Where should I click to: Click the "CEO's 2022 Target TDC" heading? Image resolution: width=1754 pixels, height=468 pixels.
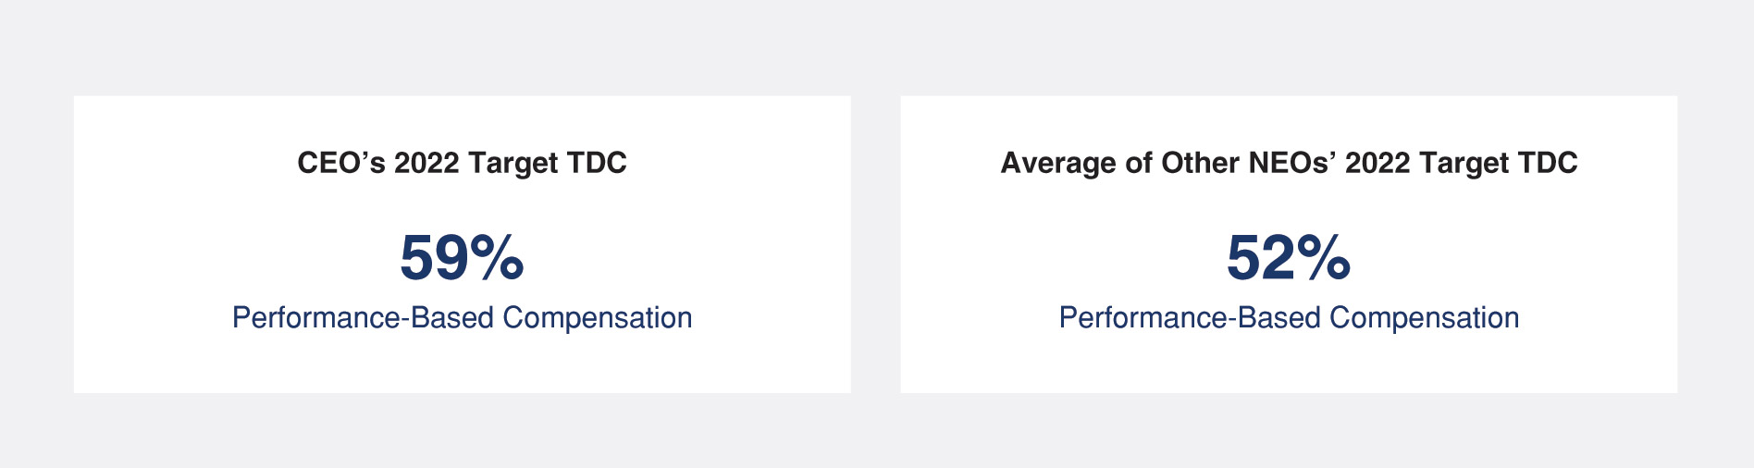click(462, 163)
